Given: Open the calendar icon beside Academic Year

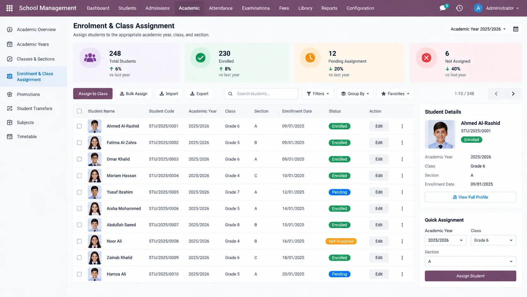Looking at the screenshot, I should pyautogui.click(x=516, y=29).
